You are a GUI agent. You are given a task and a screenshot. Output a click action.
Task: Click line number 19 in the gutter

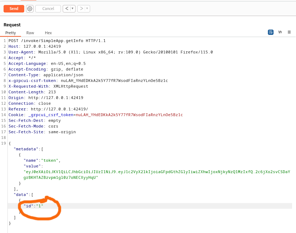(x=4, y=143)
